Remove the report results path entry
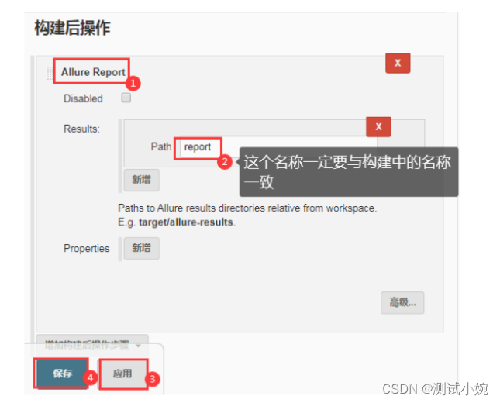The height and width of the screenshot is (403, 500). click(x=378, y=127)
